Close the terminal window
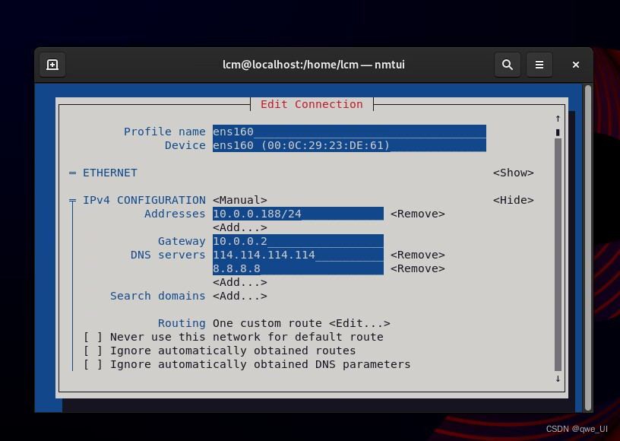 [x=576, y=65]
